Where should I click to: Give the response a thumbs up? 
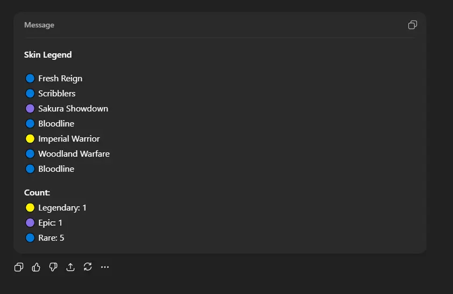click(x=36, y=267)
